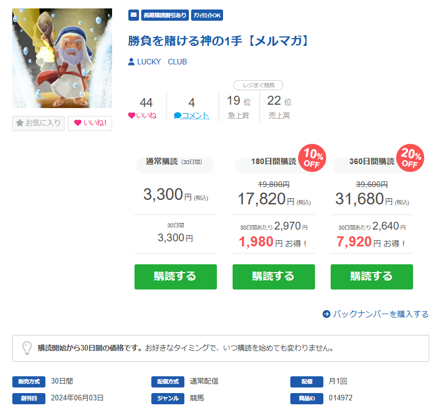Click the 20% OFF discount badge
This screenshot has height=411, width=445.
(x=410, y=158)
